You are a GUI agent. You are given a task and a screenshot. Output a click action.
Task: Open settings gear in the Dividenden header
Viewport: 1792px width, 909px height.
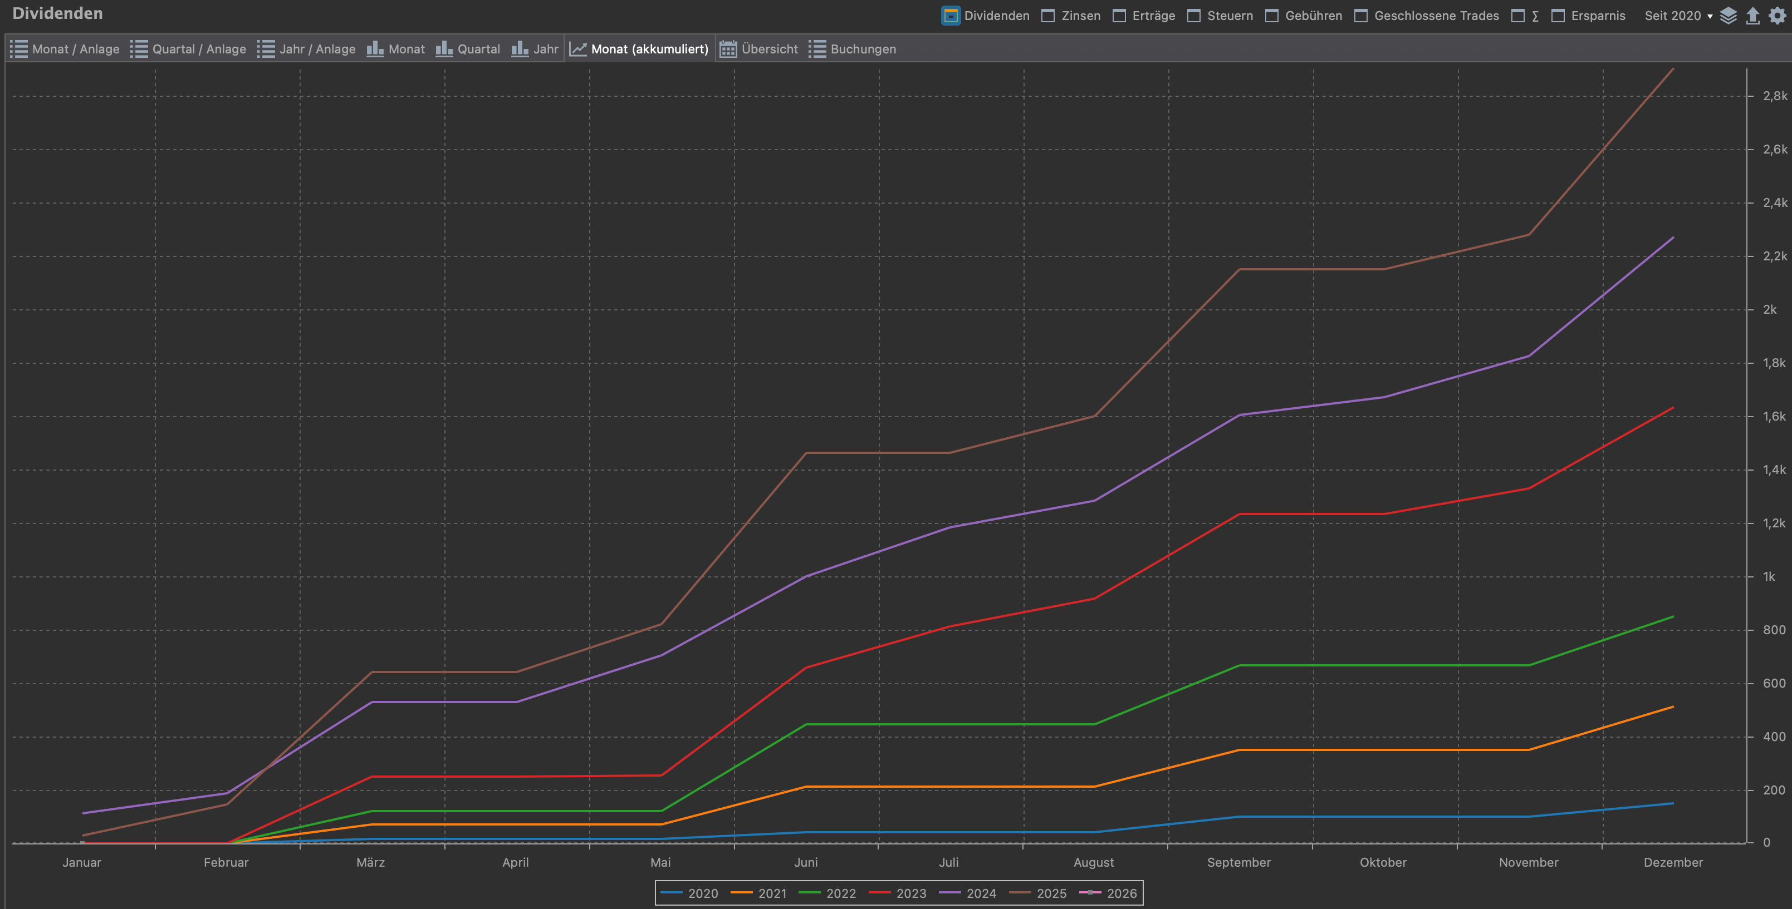coord(1778,15)
